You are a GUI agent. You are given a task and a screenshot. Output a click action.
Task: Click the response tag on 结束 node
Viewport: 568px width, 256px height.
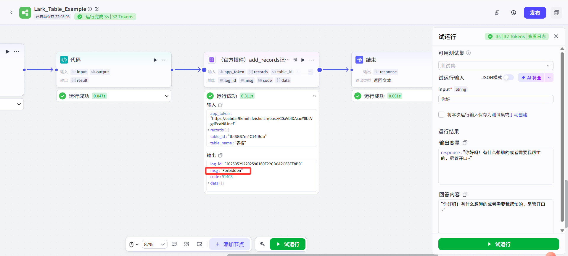(x=385, y=72)
